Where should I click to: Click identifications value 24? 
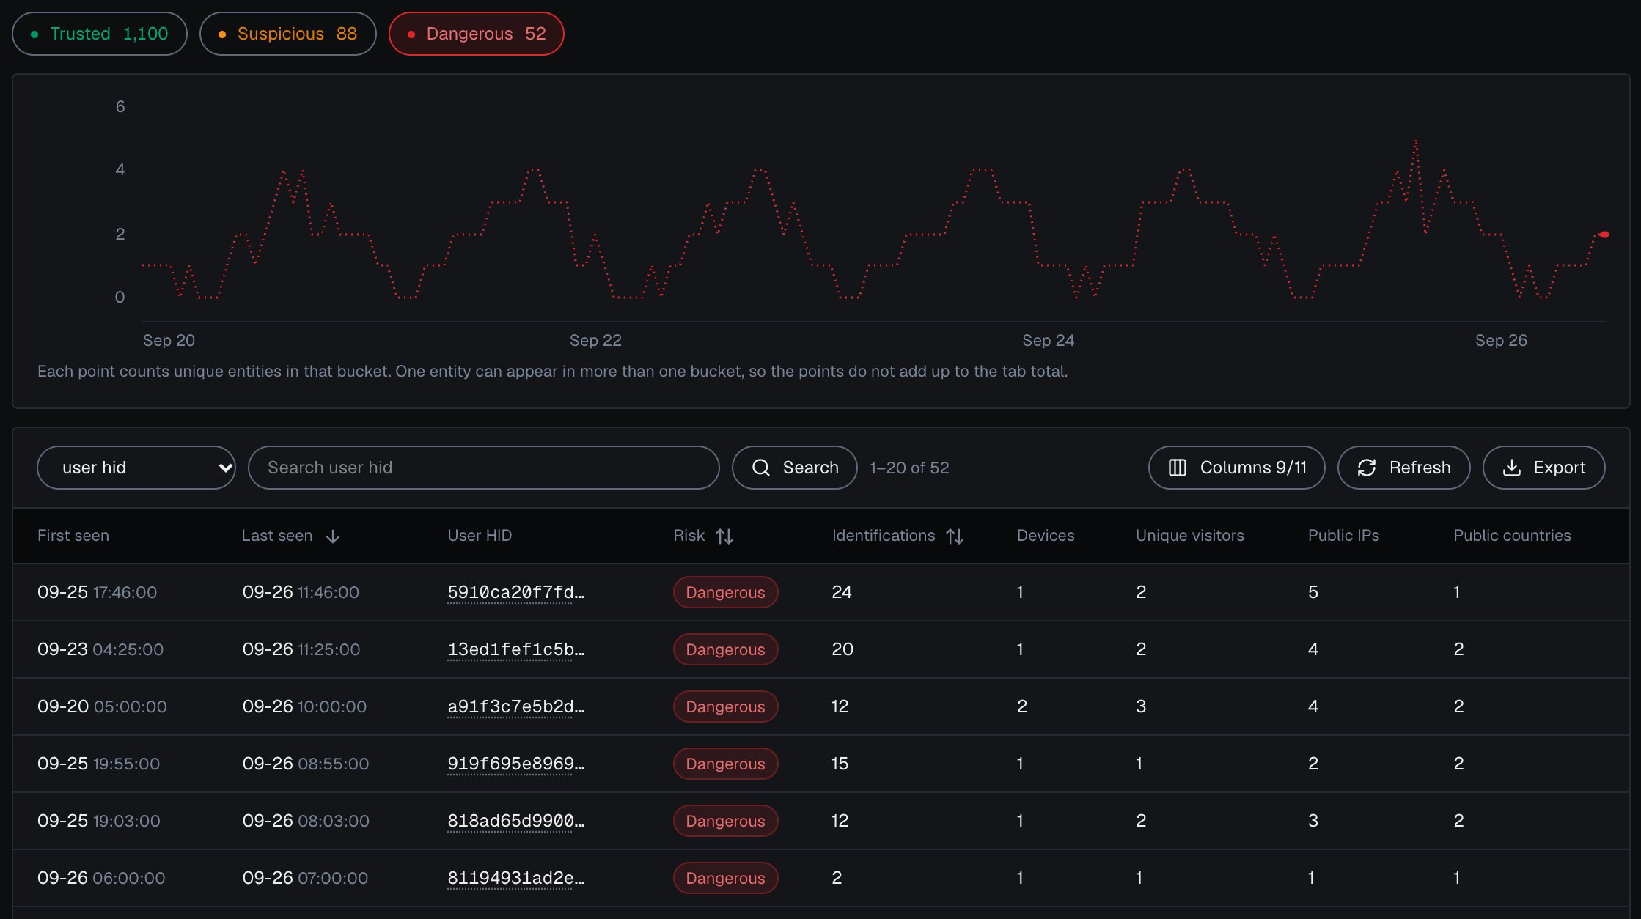pos(842,592)
